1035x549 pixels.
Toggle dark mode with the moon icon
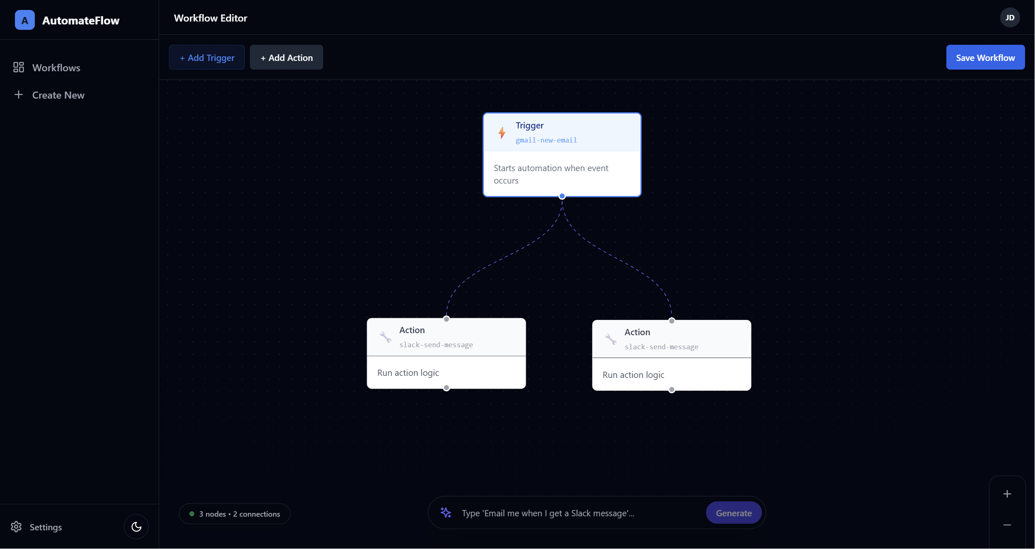[x=136, y=526]
